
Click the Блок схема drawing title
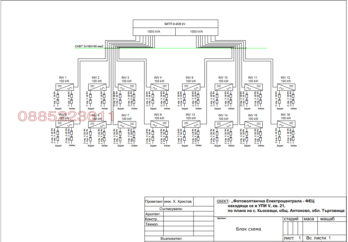(249, 229)
